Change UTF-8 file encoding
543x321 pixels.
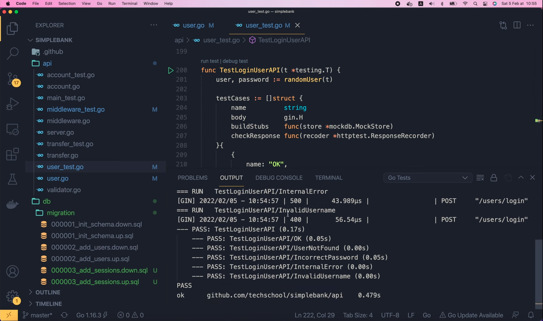click(390, 315)
